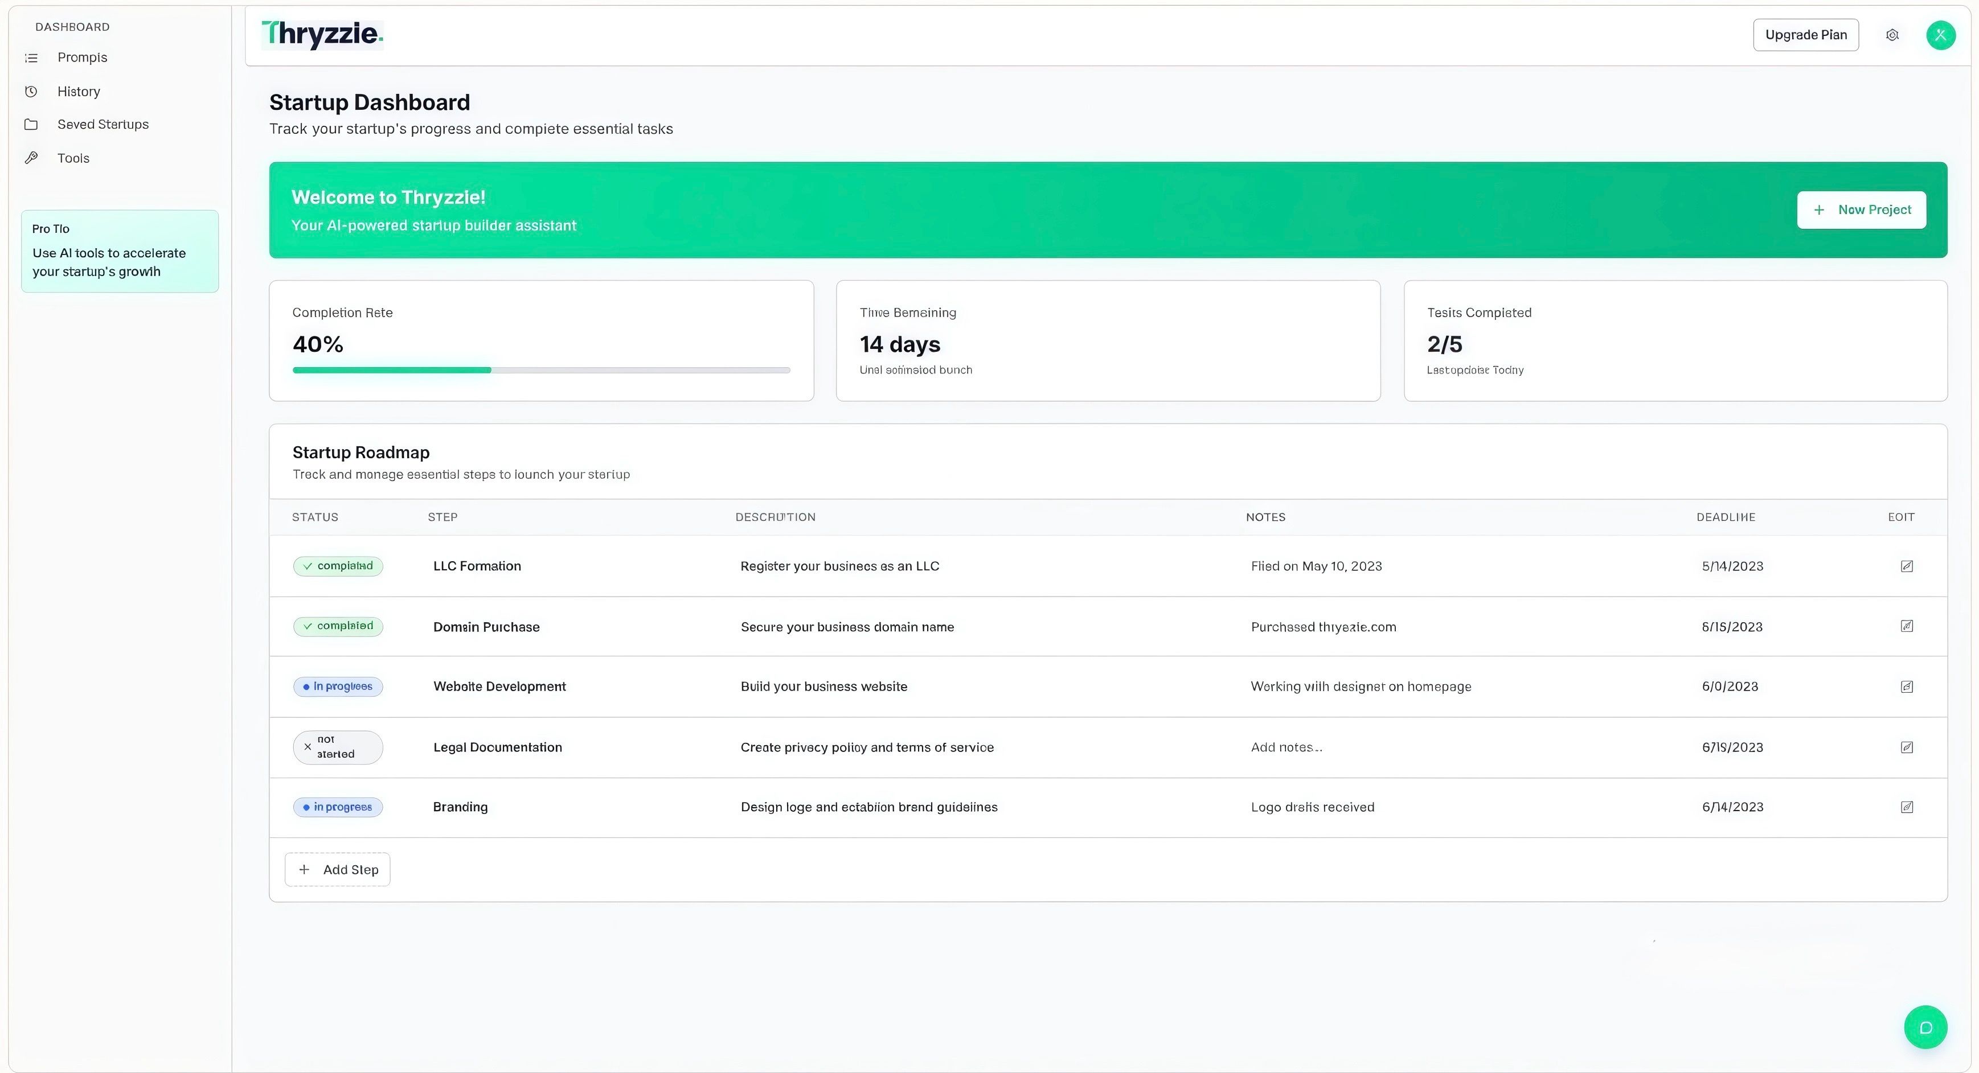This screenshot has width=1979, height=1073.
Task: Click the Website Development step name
Action: pyautogui.click(x=499, y=686)
